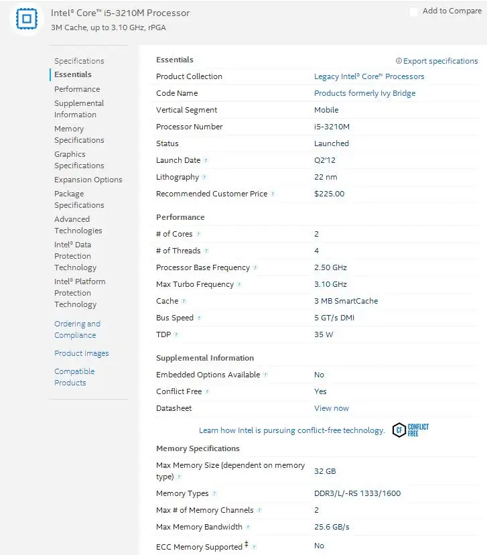The image size is (487, 555).
Task: Click the Conflict Free CF badge icon
Action: click(410, 430)
